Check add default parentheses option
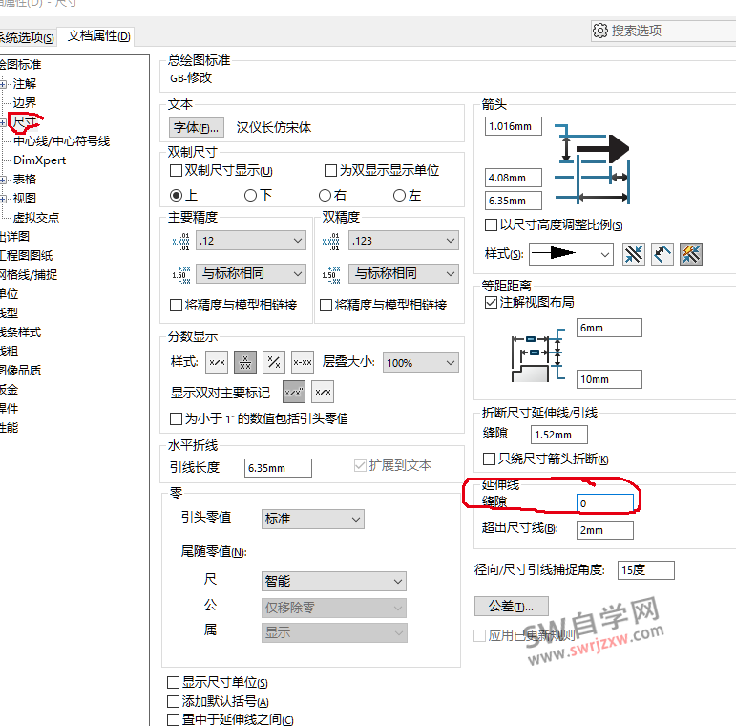Image resolution: width=736 pixels, height=726 pixels. click(x=173, y=701)
